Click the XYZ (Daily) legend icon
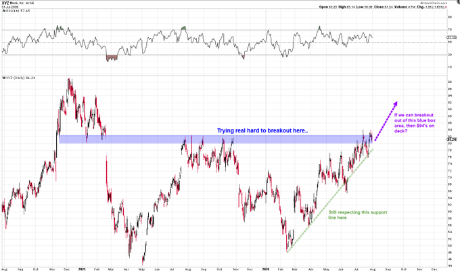This screenshot has width=460, height=271. tap(3, 78)
